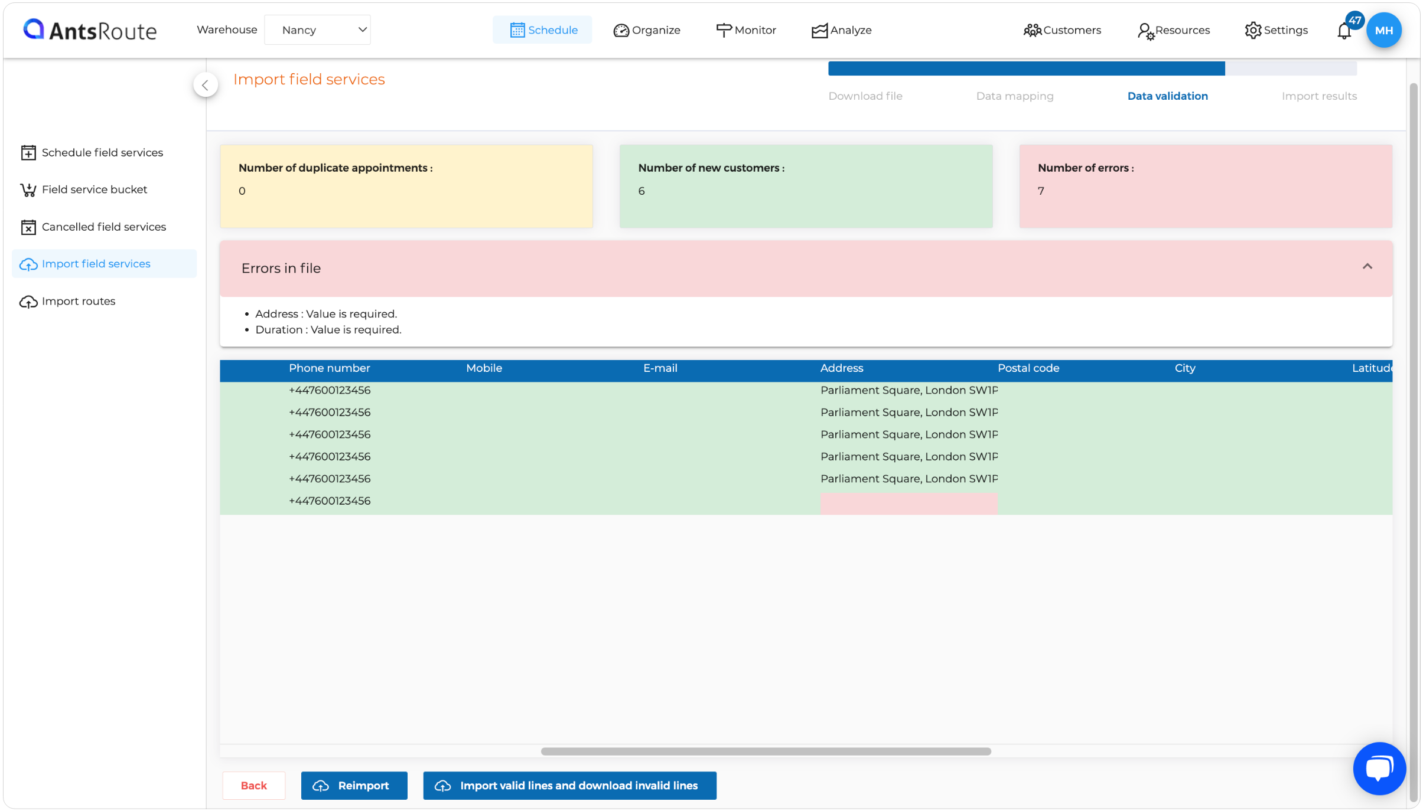The width and height of the screenshot is (1423, 811).
Task: Click the import progress bar
Action: [1092, 68]
